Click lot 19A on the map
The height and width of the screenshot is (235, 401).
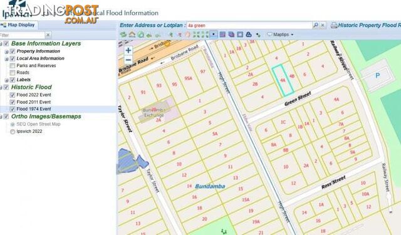tap(256, 222)
